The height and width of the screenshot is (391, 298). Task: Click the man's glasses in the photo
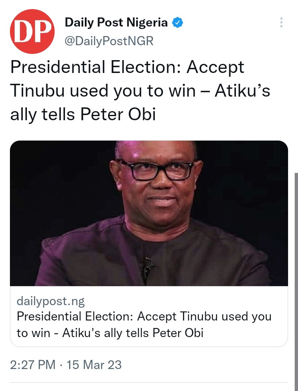coord(156,170)
